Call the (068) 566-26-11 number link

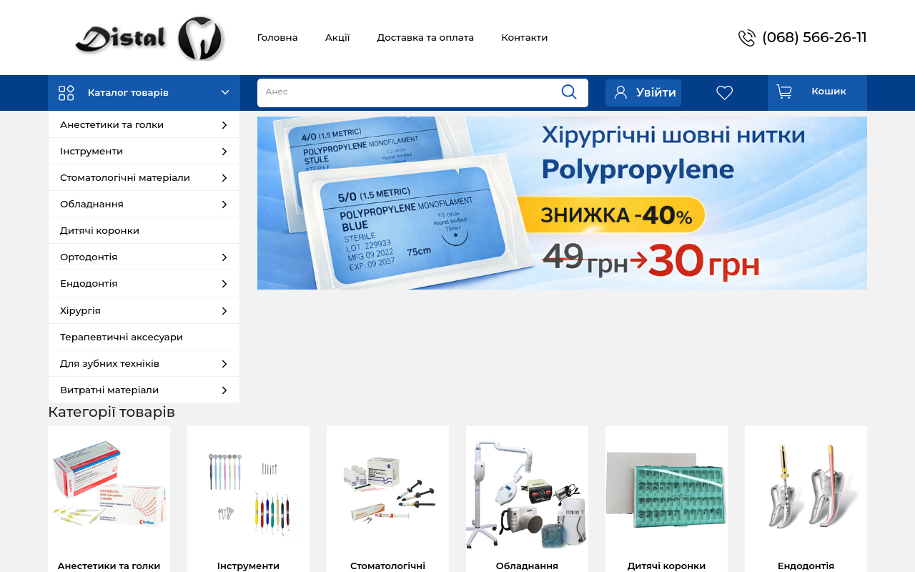(x=814, y=37)
